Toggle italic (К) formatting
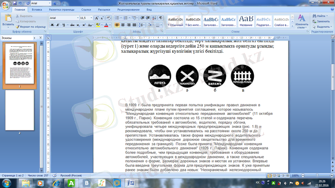335x188 pixels. pyautogui.click(x=58, y=25)
